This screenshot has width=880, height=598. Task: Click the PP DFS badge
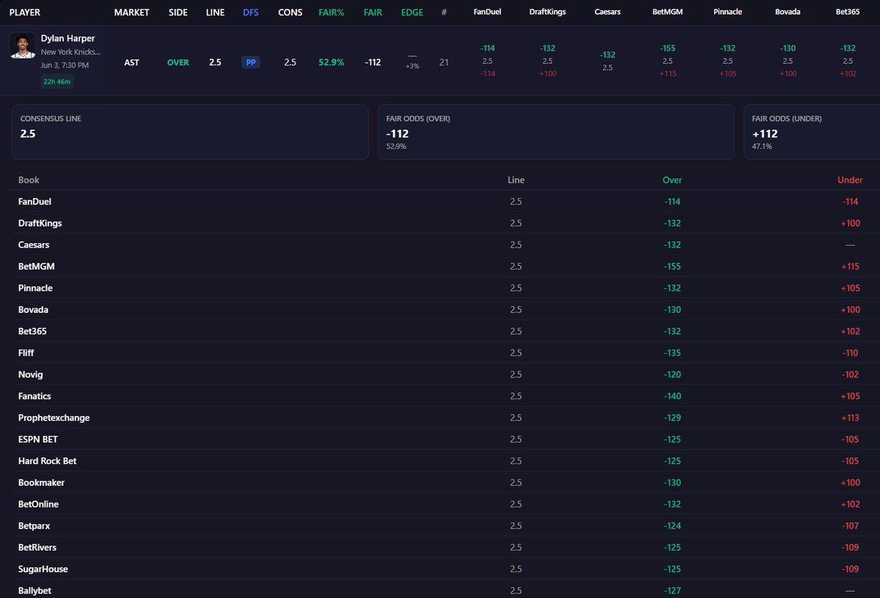tap(251, 62)
